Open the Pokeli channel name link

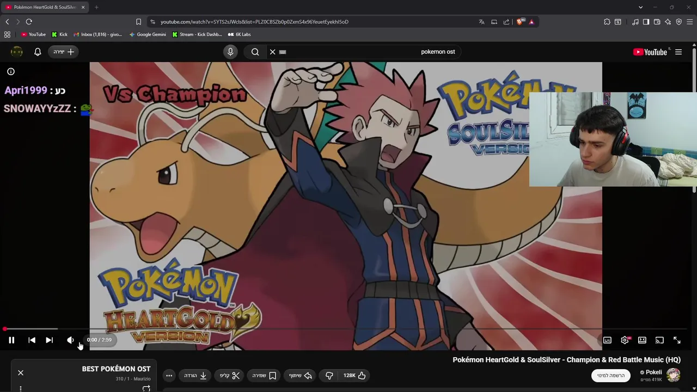[x=653, y=372]
